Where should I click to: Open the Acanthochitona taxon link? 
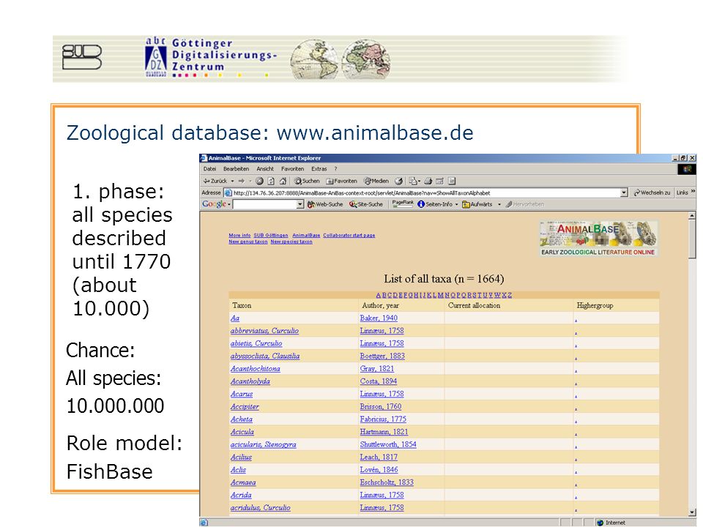(x=255, y=368)
